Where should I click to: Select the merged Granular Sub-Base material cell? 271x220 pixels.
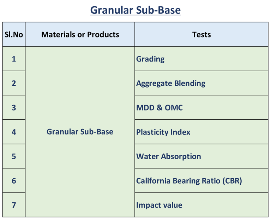point(80,132)
